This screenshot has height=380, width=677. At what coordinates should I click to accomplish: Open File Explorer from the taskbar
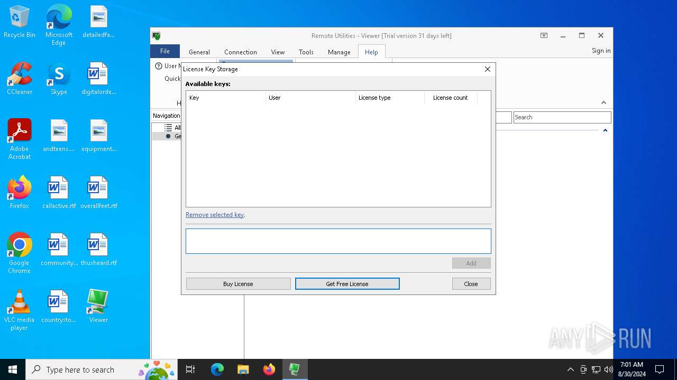(243, 369)
